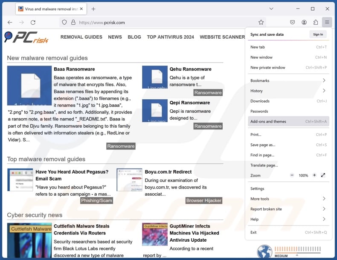Screen dimensions: 337x260
Task: Open Settings from the menu
Action: 257,189
